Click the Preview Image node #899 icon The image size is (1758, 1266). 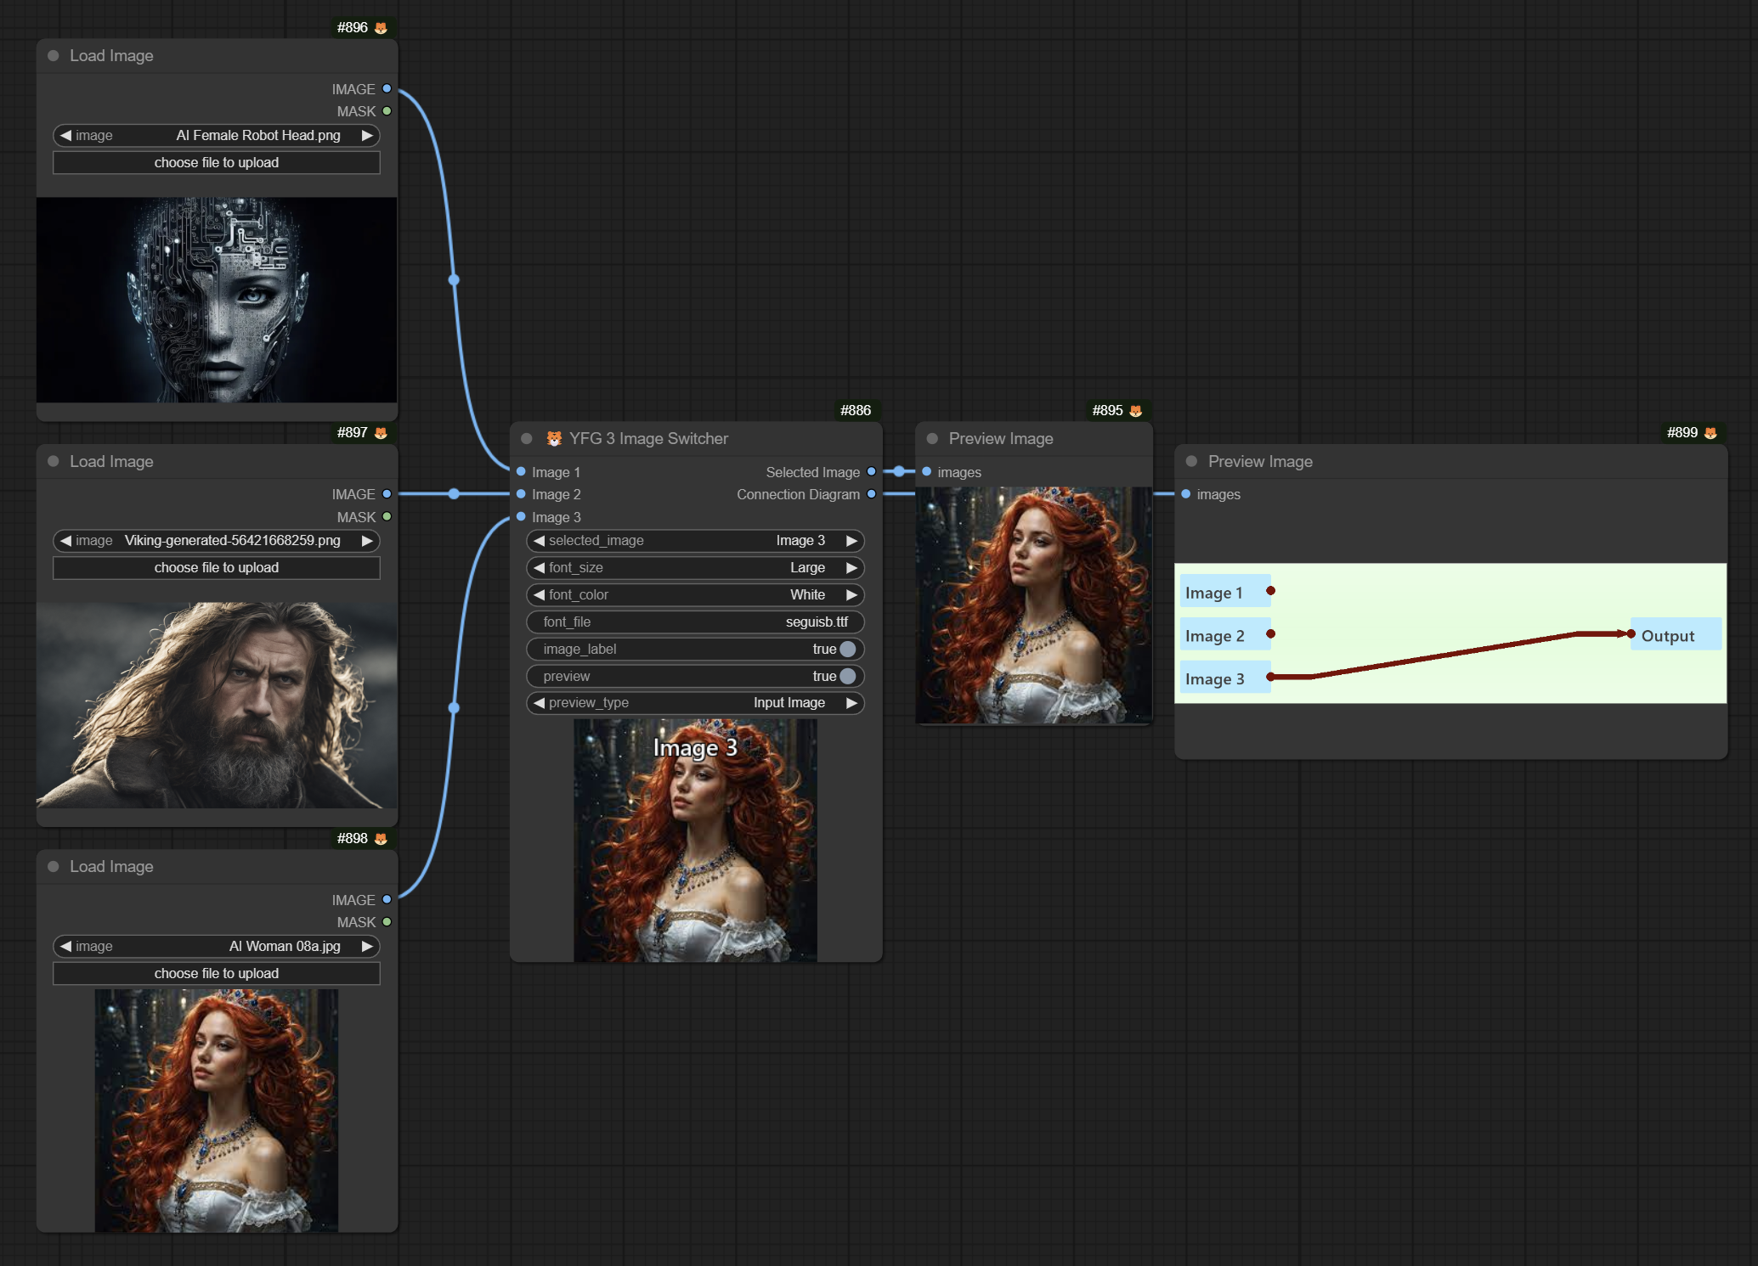click(x=1711, y=432)
